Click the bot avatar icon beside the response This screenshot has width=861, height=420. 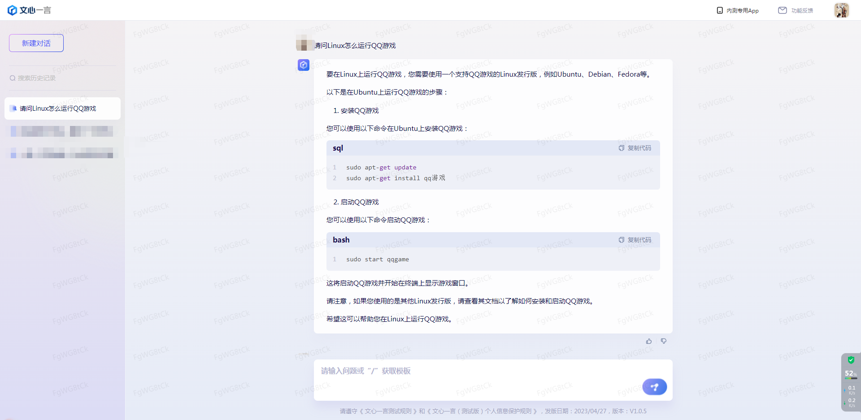tap(304, 65)
